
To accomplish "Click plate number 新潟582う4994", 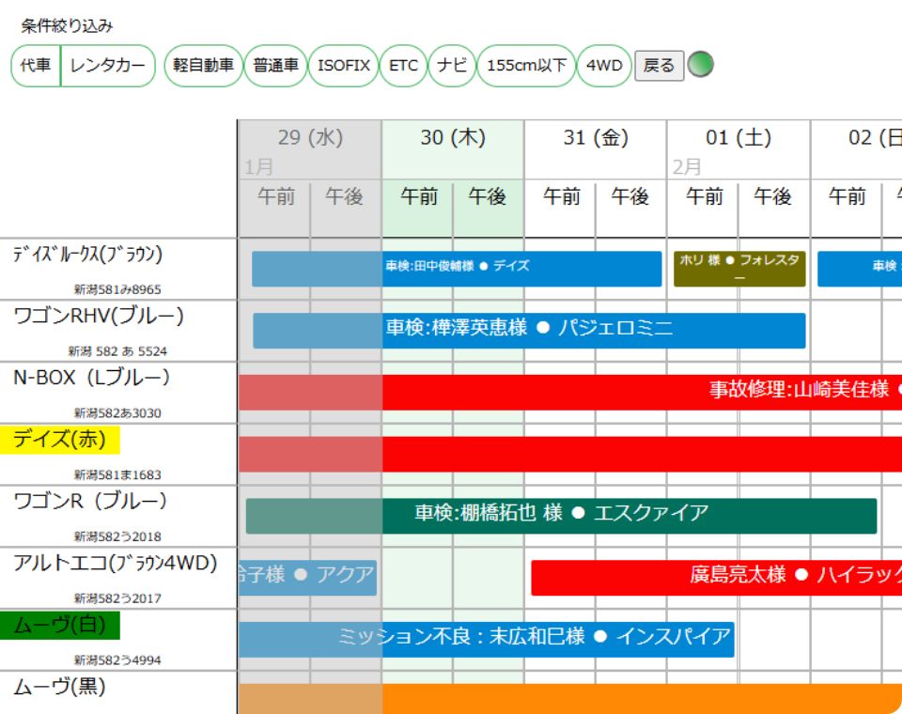I will point(117,660).
